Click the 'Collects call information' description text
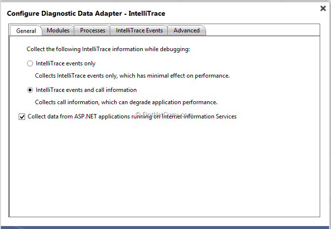The height and width of the screenshot is (229, 331). pyautogui.click(x=126, y=102)
